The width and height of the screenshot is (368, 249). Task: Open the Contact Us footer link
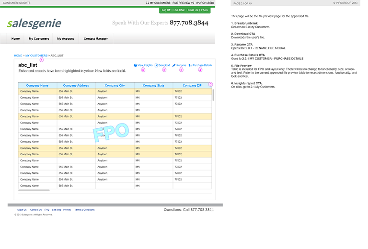click(x=36, y=210)
